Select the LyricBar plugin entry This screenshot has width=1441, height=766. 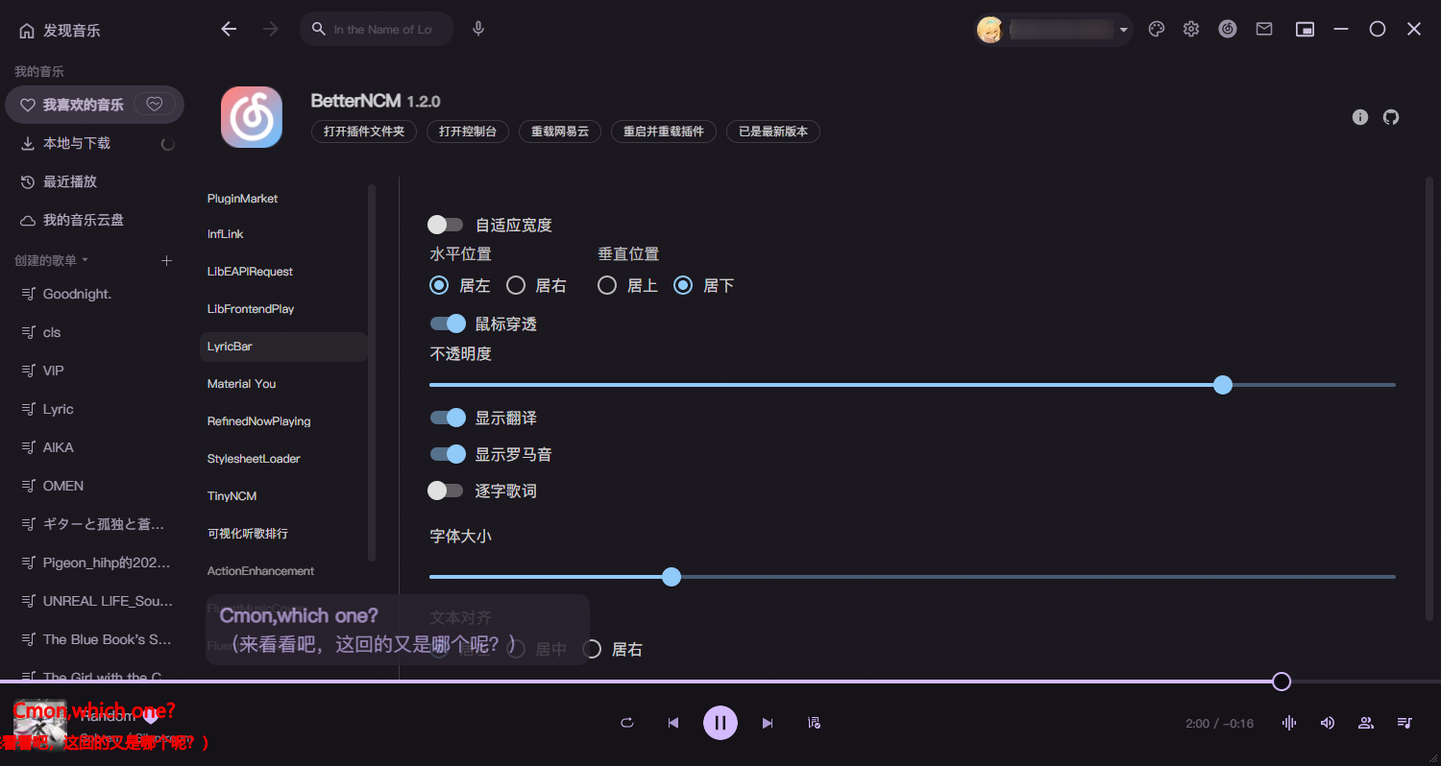tap(231, 347)
